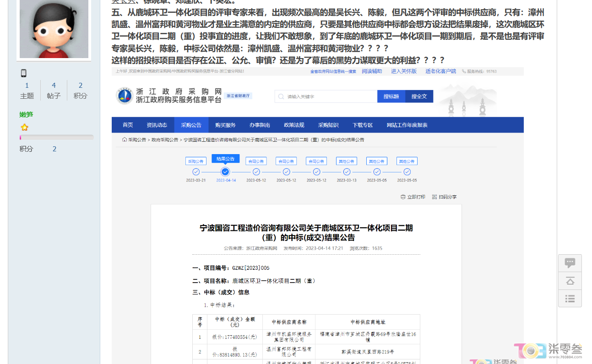Click the floating back-to-top arrow button
This screenshot has height=364, width=592.
pos(570,281)
